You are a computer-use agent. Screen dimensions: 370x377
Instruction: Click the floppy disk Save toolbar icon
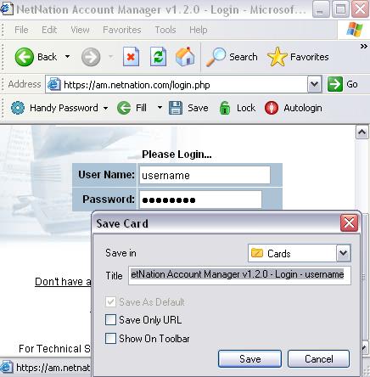(x=176, y=108)
